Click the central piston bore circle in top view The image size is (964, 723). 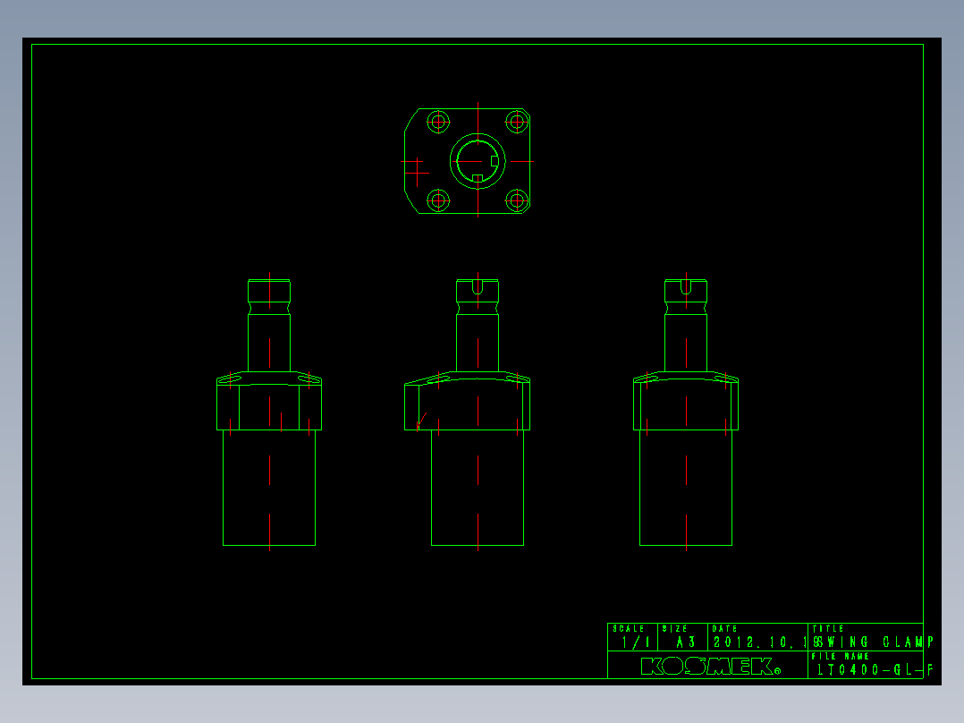478,161
